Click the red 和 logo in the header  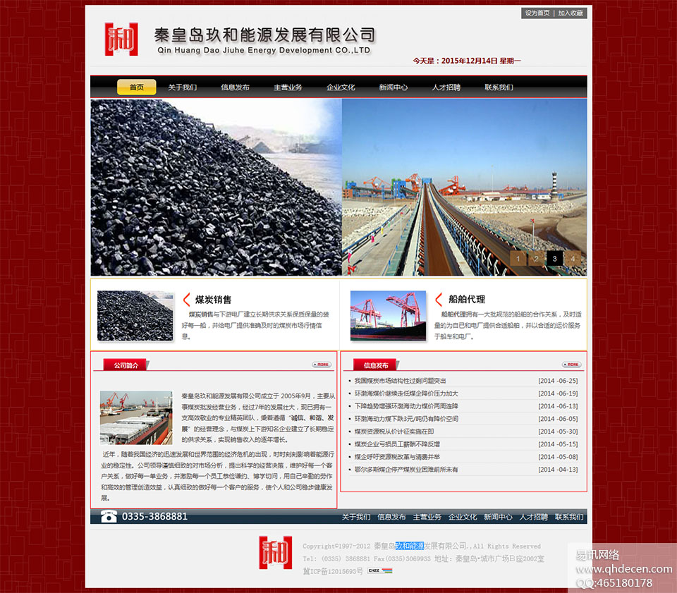pyautogui.click(x=121, y=39)
